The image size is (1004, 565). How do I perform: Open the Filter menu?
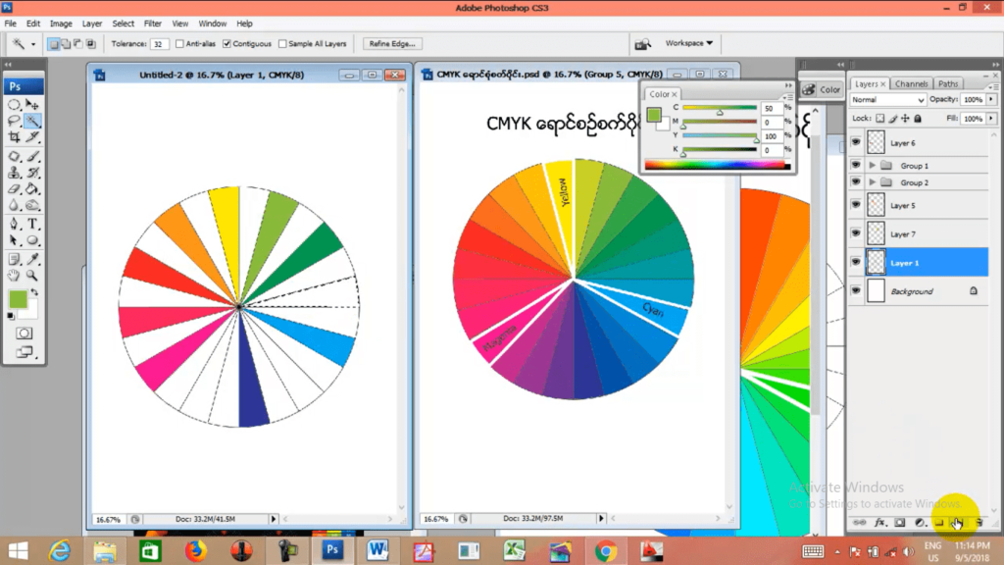pos(152,24)
